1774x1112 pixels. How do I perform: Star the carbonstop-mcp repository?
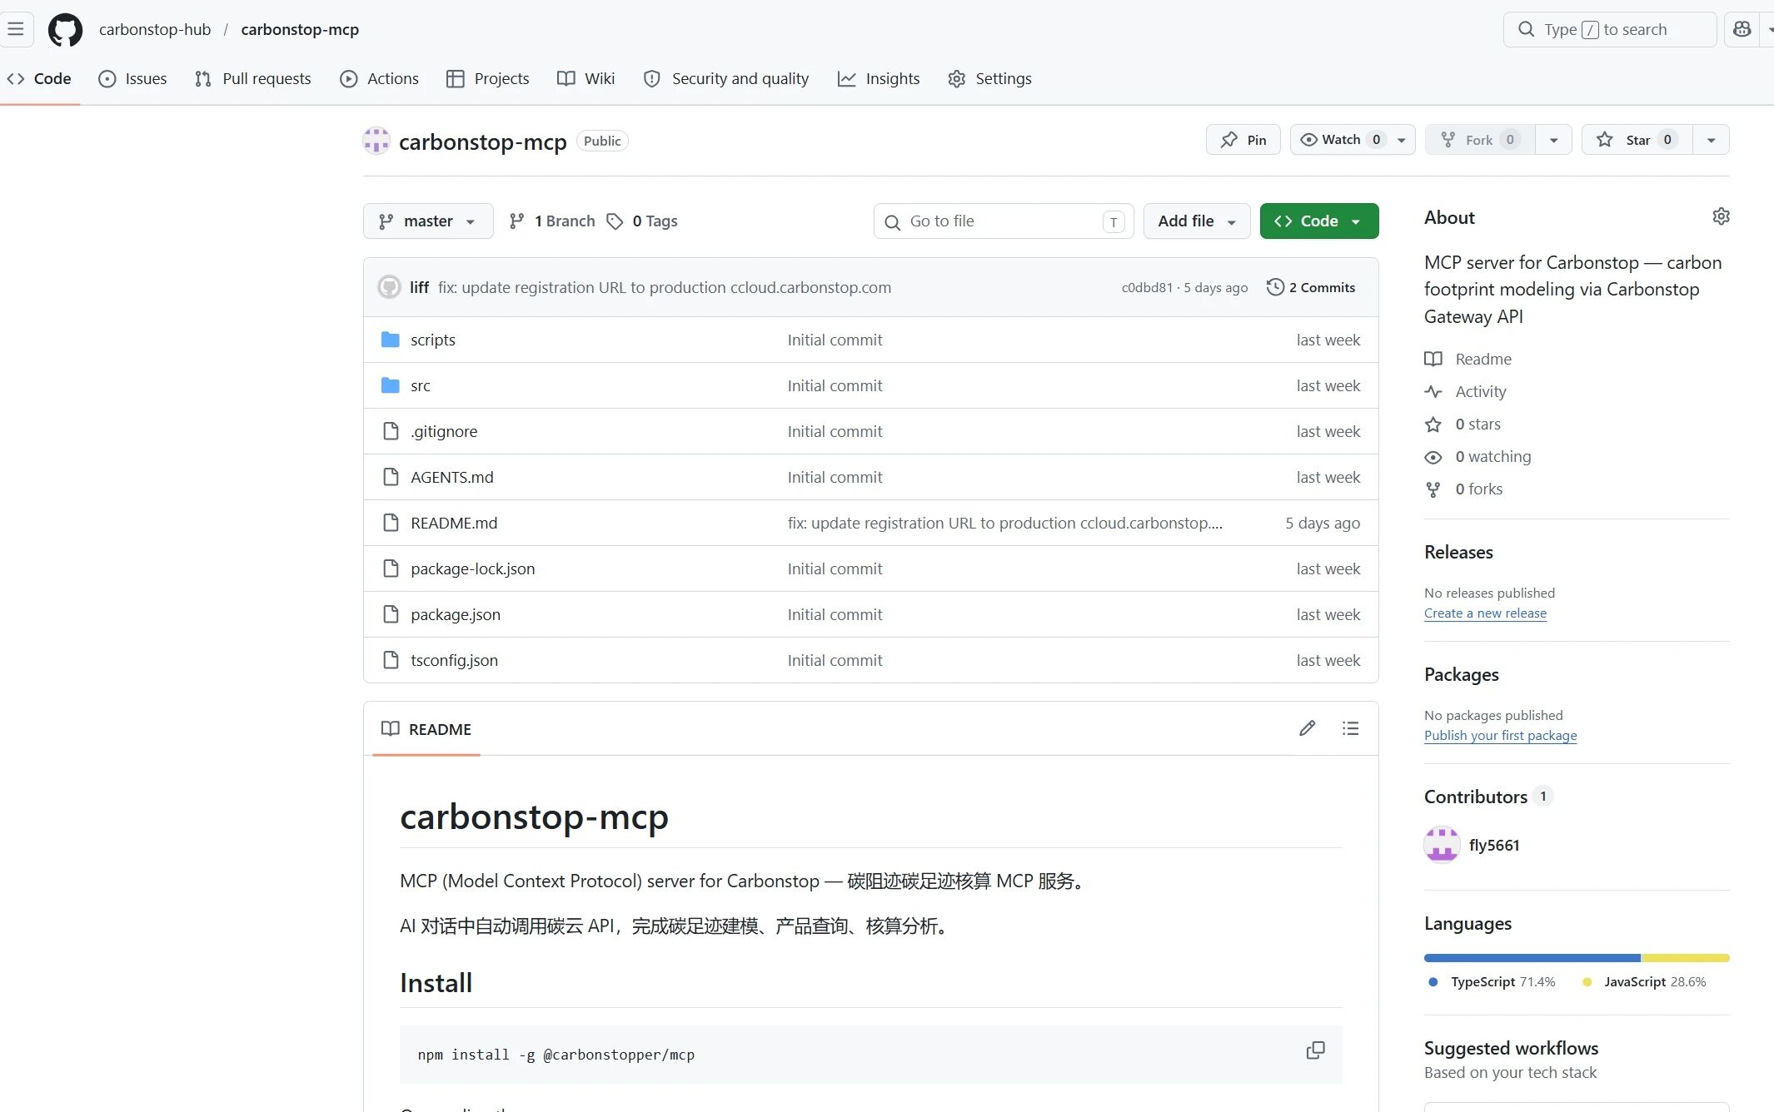point(1637,140)
